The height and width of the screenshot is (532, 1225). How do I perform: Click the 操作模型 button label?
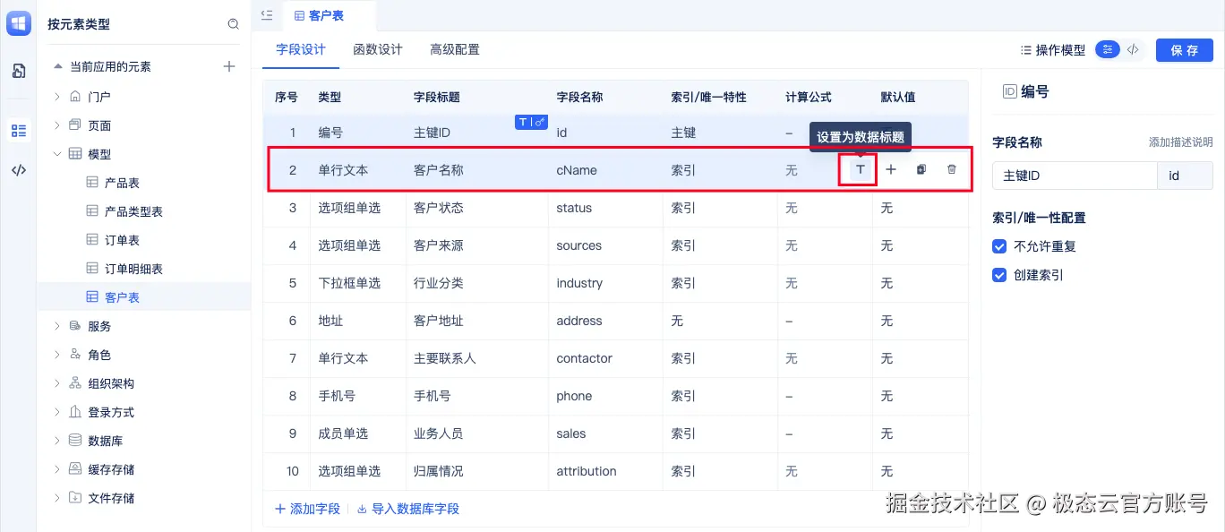tap(1060, 50)
